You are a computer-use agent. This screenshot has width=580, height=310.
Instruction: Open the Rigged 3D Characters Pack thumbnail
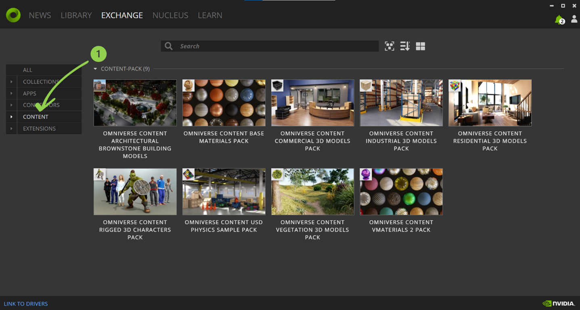coord(135,192)
